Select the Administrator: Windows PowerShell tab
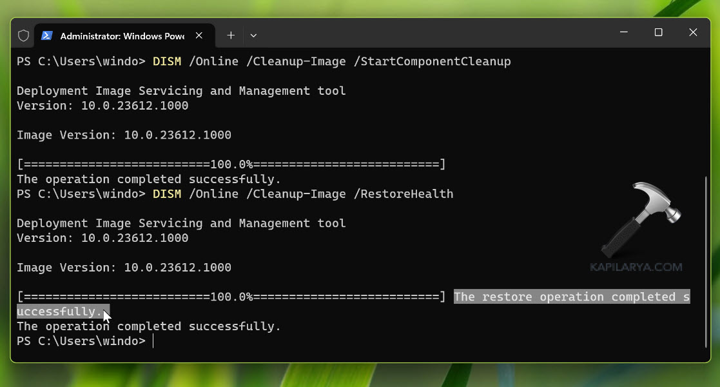The image size is (720, 387). click(124, 36)
